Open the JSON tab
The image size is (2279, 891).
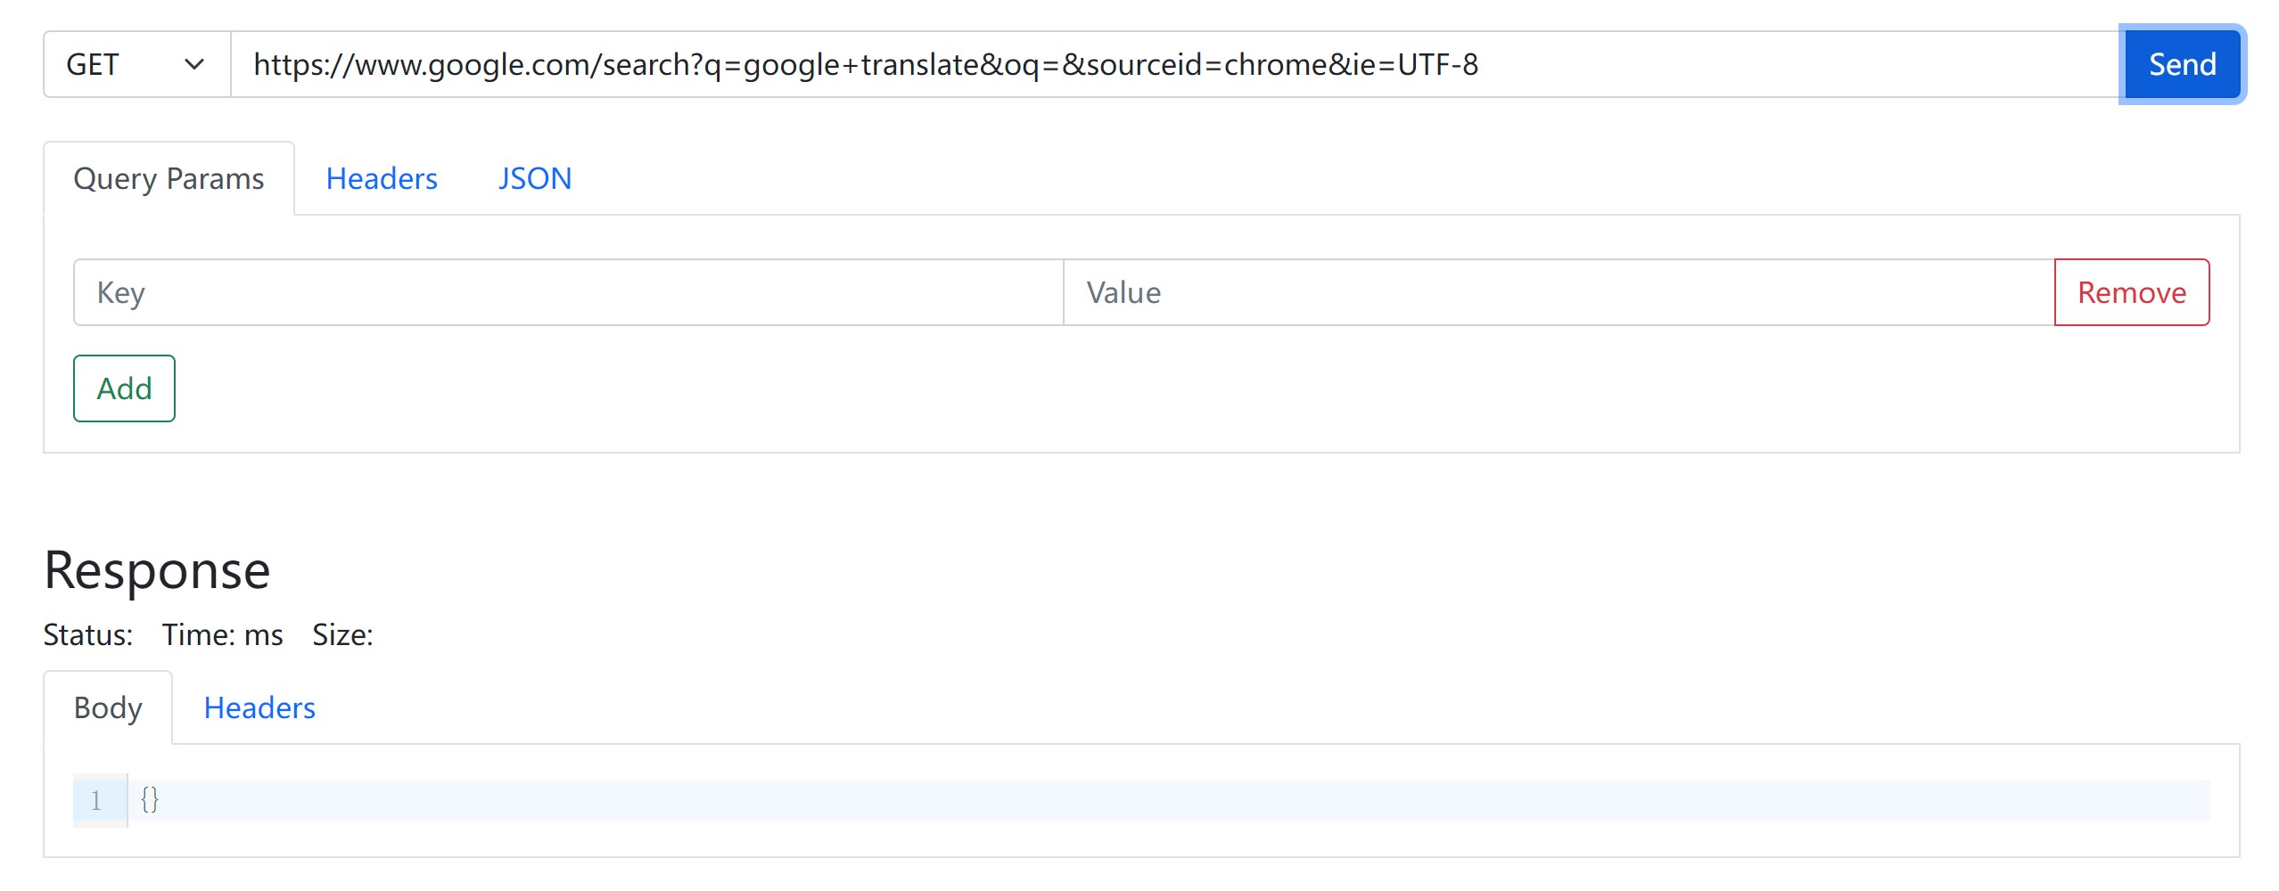click(535, 178)
